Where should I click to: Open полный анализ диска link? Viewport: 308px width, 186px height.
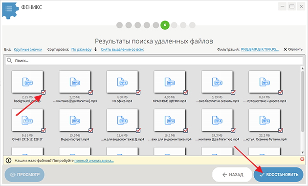(94, 161)
